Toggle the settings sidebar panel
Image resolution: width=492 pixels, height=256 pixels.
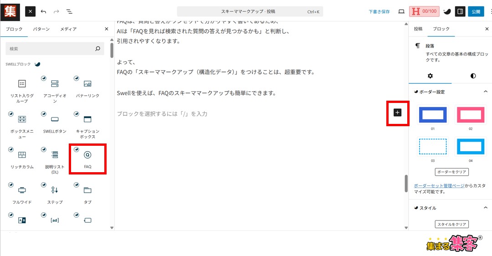pos(460,11)
